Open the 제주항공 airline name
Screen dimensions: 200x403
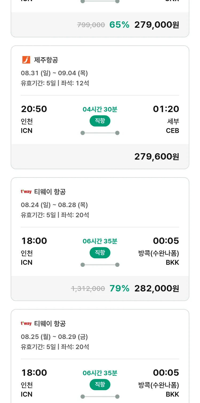pos(46,60)
